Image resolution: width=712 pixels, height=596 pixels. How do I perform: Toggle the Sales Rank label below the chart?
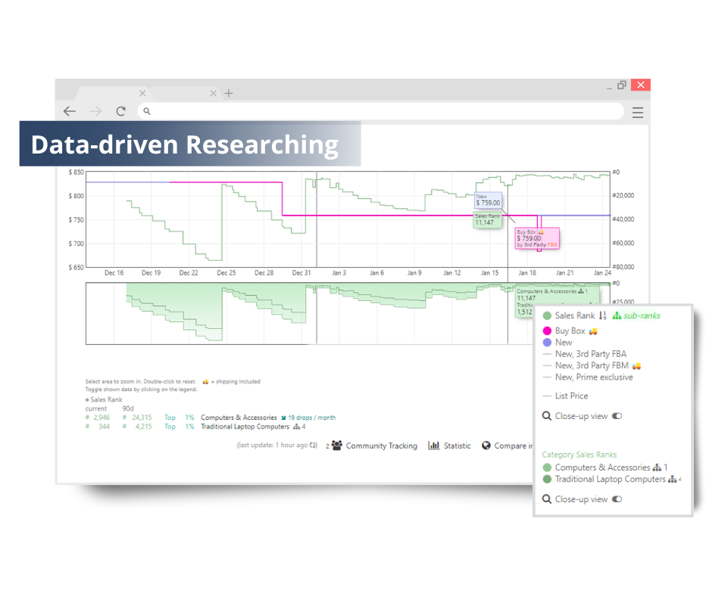pos(104,399)
